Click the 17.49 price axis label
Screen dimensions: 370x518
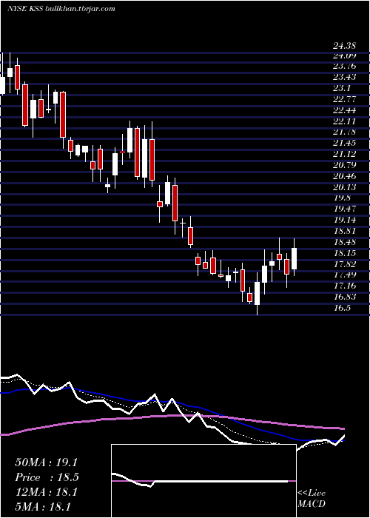(x=344, y=275)
